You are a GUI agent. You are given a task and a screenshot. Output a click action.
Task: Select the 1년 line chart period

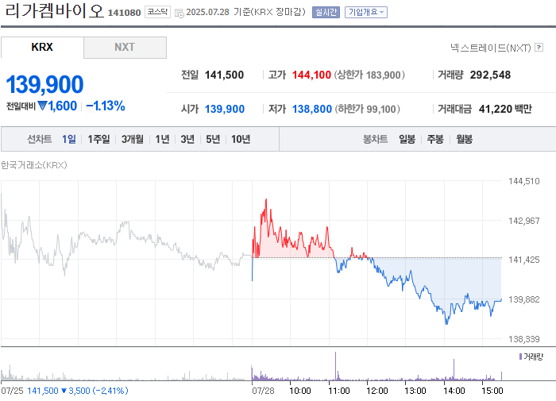162,139
